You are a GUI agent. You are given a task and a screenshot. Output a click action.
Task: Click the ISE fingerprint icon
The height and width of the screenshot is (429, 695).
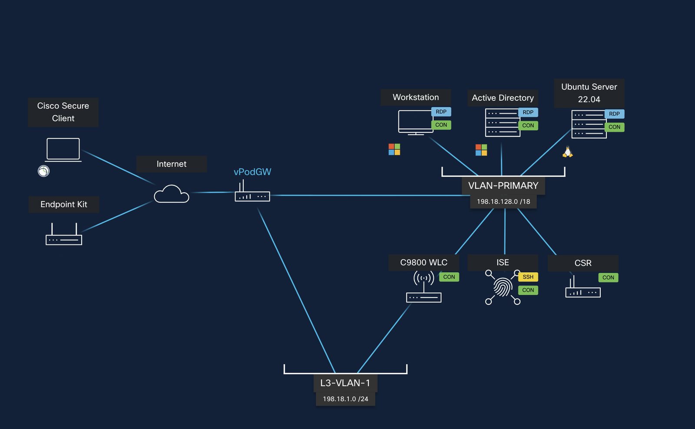coord(503,287)
